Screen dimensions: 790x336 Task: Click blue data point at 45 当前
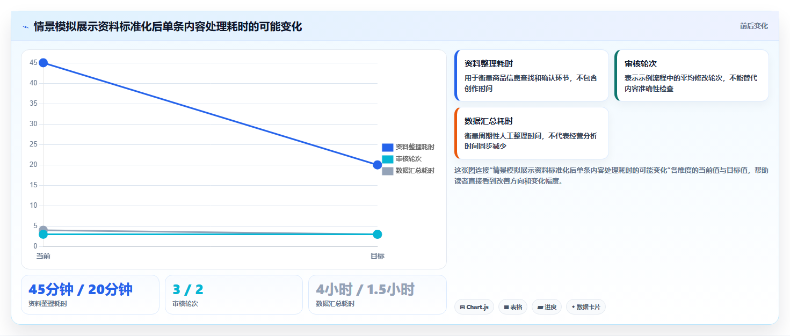[44, 63]
